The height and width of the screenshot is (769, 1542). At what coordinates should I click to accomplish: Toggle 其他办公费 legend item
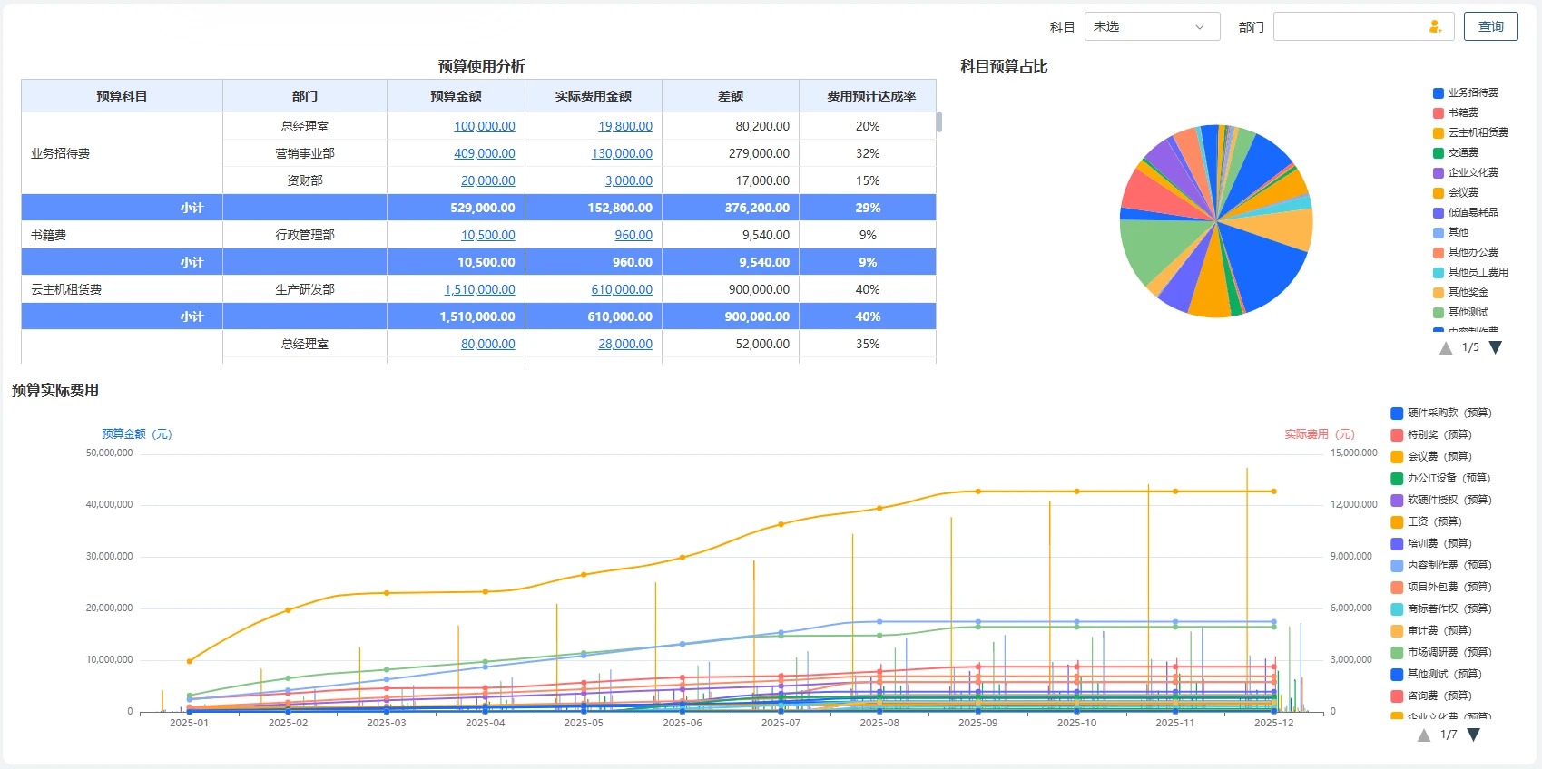[x=1465, y=252]
